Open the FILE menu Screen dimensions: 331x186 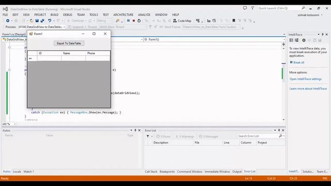(x=5, y=15)
